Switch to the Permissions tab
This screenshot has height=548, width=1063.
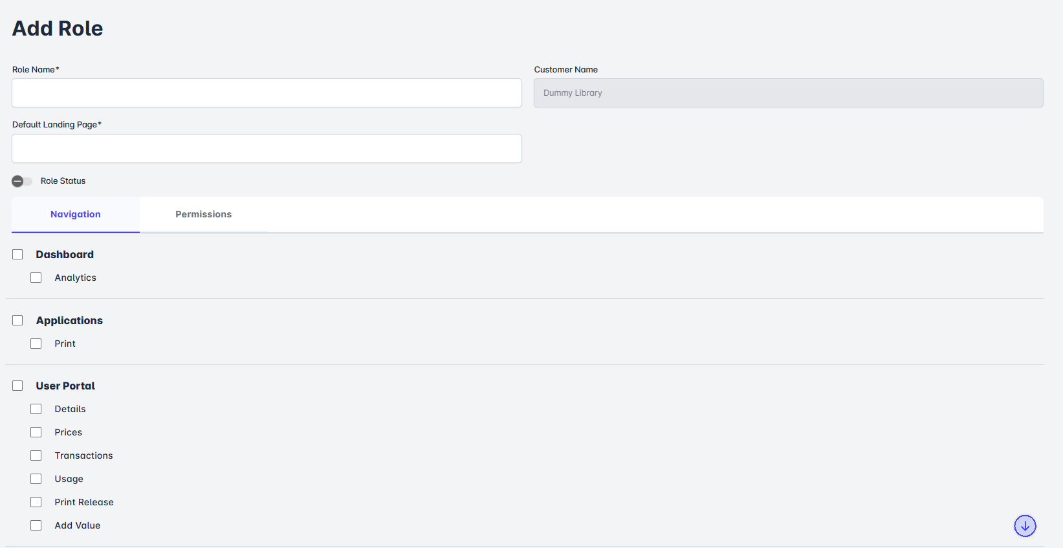[203, 214]
